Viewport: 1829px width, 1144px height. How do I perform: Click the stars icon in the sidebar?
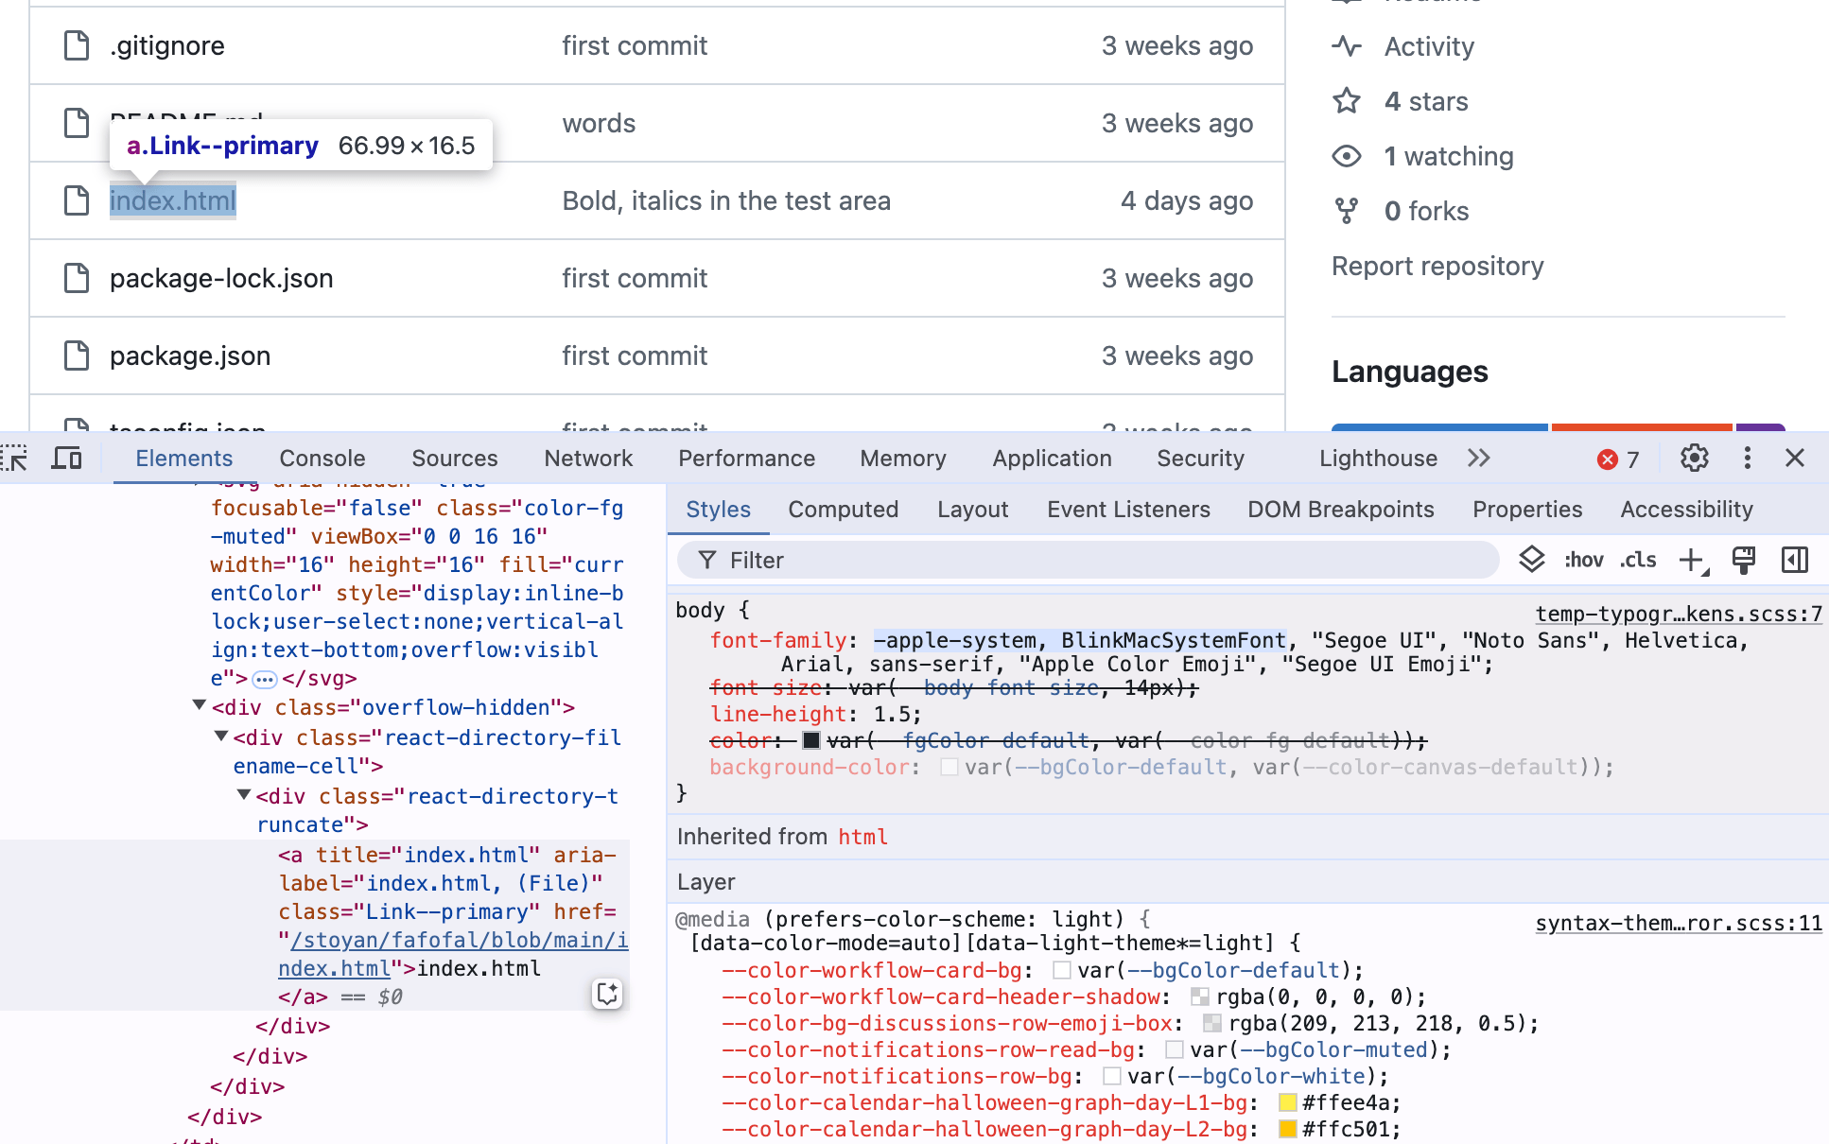click(1347, 101)
